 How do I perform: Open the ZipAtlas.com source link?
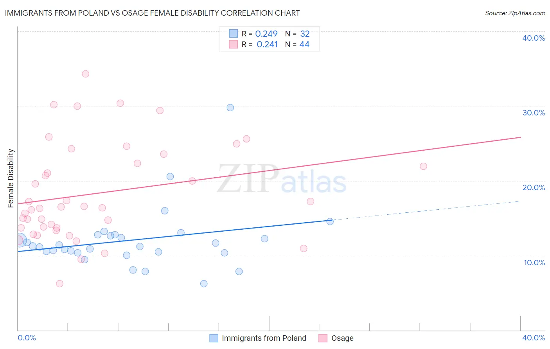515,13
